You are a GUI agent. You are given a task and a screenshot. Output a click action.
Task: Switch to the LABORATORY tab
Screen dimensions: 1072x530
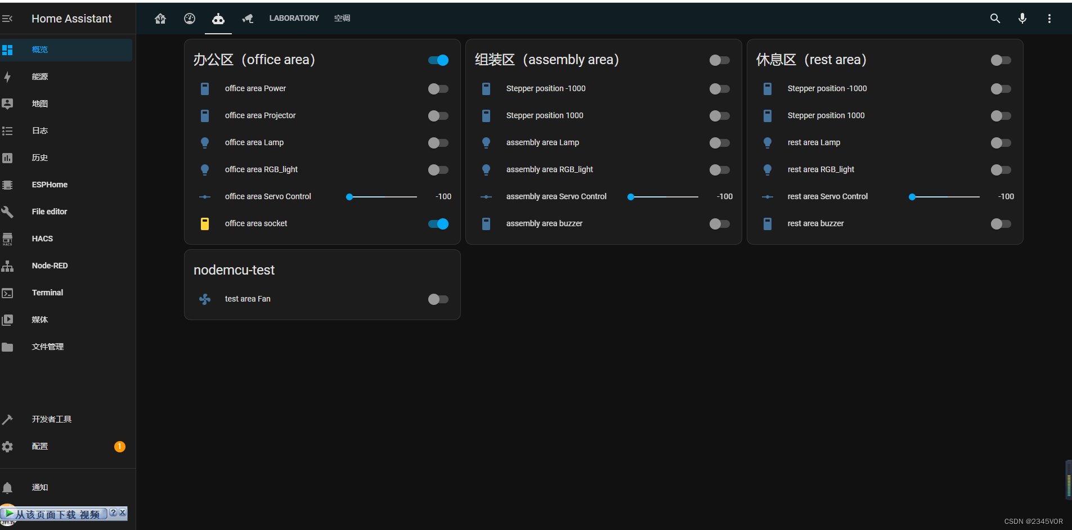(294, 19)
